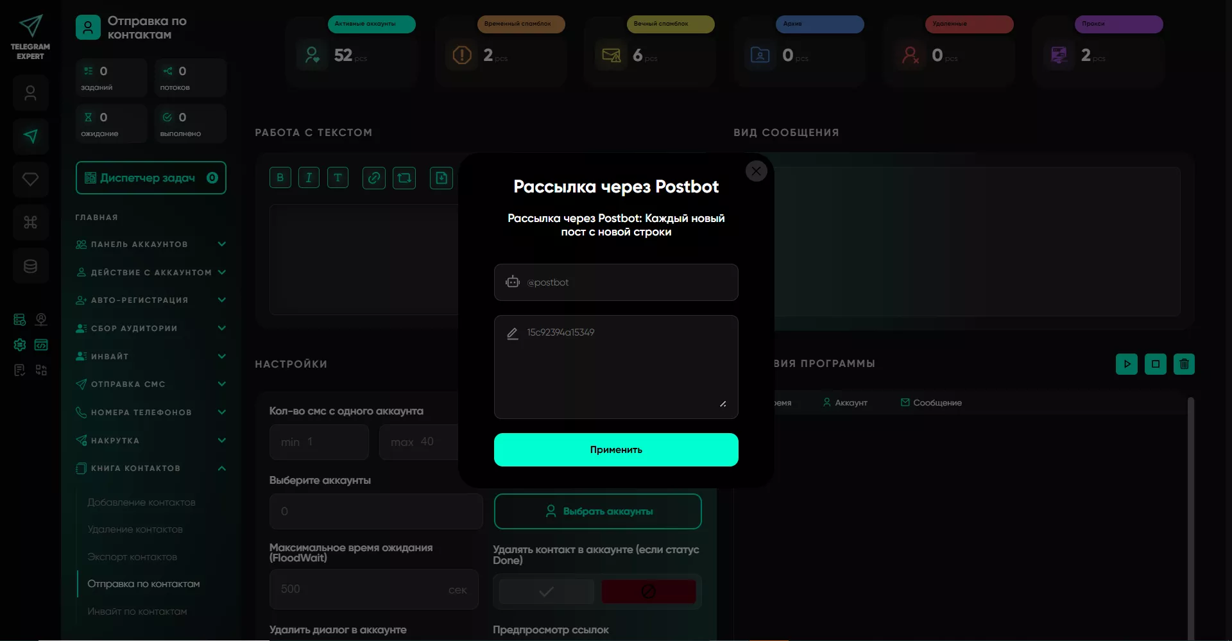Expand the НОМЕРА ТЕЛЕФОНОВ section
The image size is (1232, 641).
pos(151,413)
